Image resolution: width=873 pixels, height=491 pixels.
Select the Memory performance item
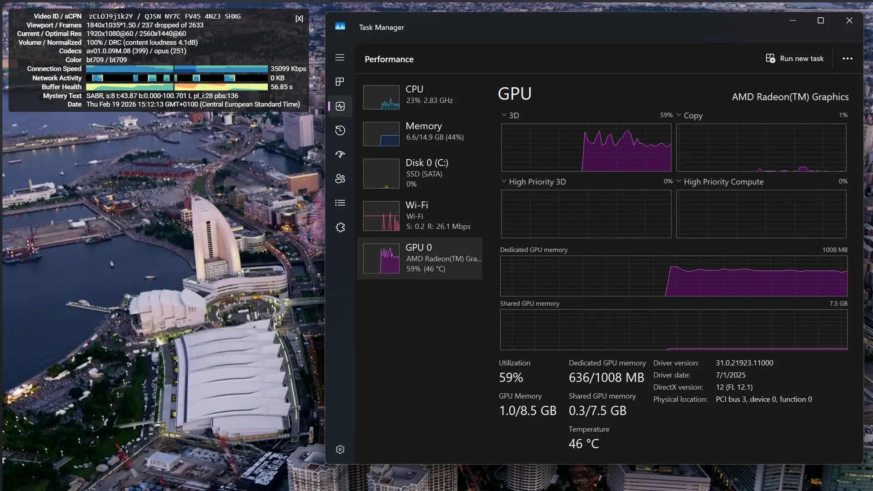(419, 134)
